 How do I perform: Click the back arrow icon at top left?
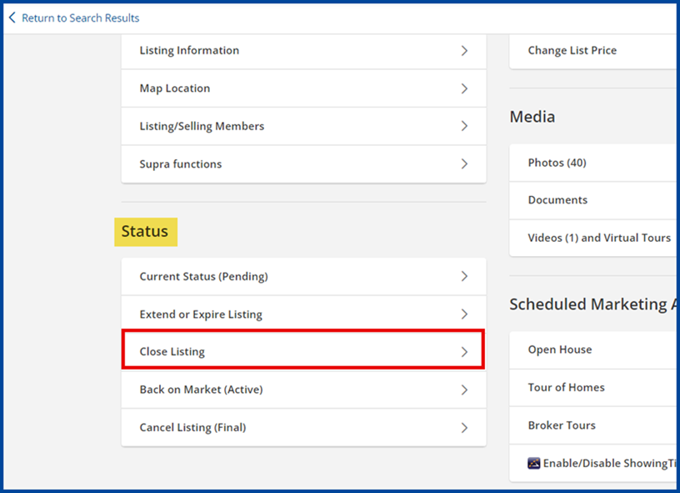(12, 18)
